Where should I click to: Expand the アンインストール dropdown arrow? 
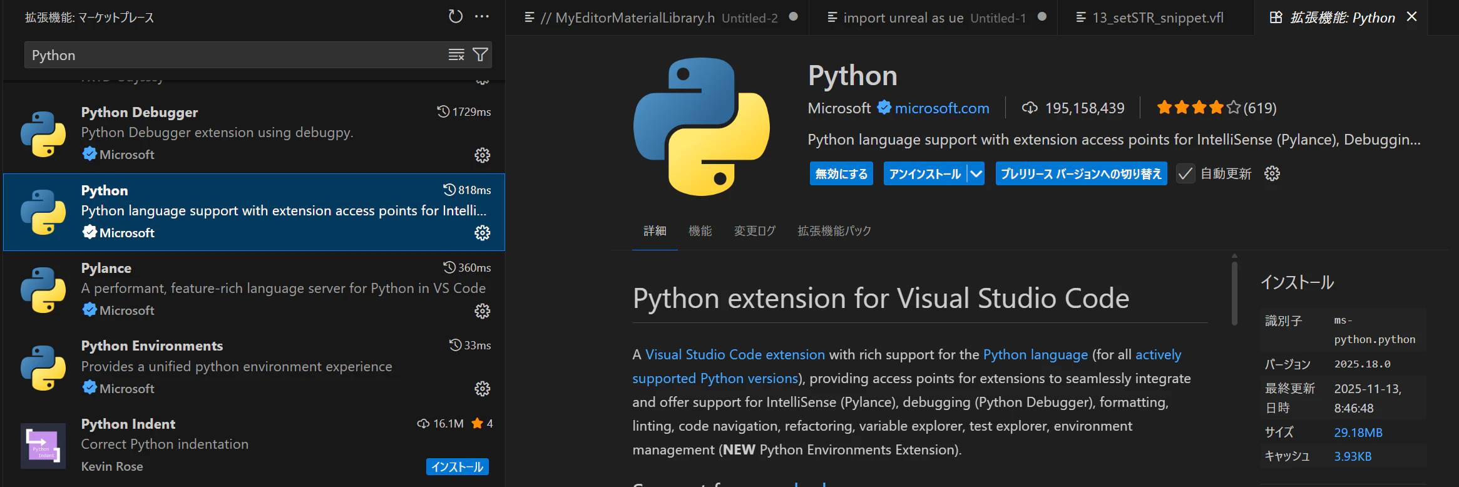point(976,173)
